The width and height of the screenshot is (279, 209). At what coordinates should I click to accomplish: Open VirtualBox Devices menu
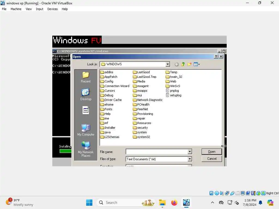[52, 9]
